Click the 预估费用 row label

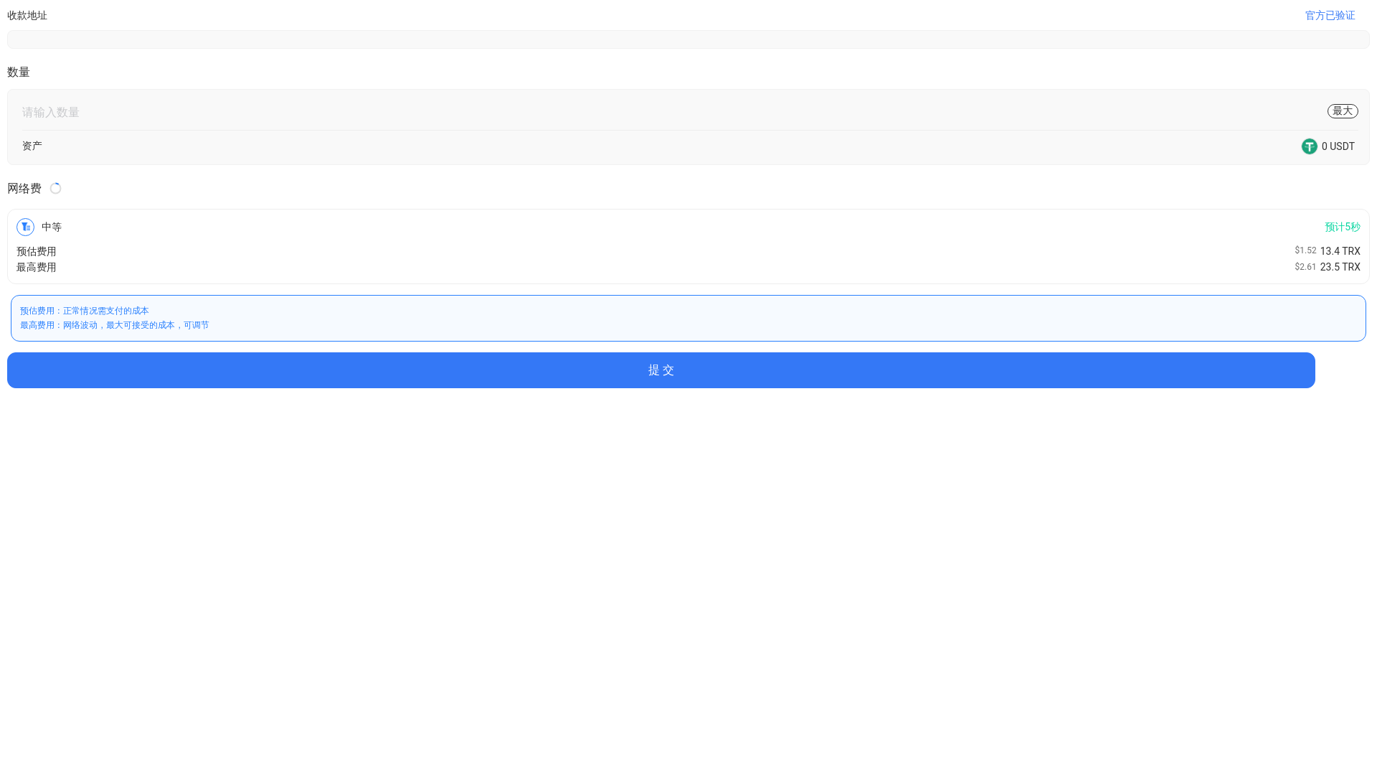(x=37, y=251)
